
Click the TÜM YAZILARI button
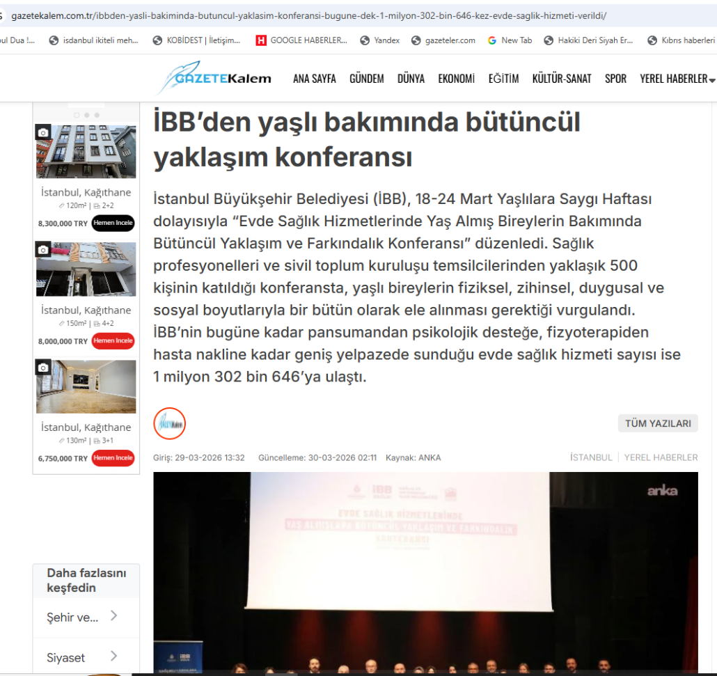click(657, 423)
